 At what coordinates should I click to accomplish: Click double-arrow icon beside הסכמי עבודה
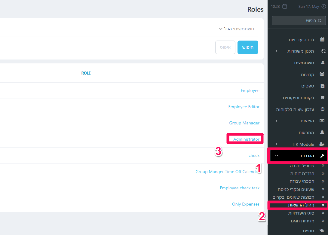pyautogui.click(x=323, y=181)
